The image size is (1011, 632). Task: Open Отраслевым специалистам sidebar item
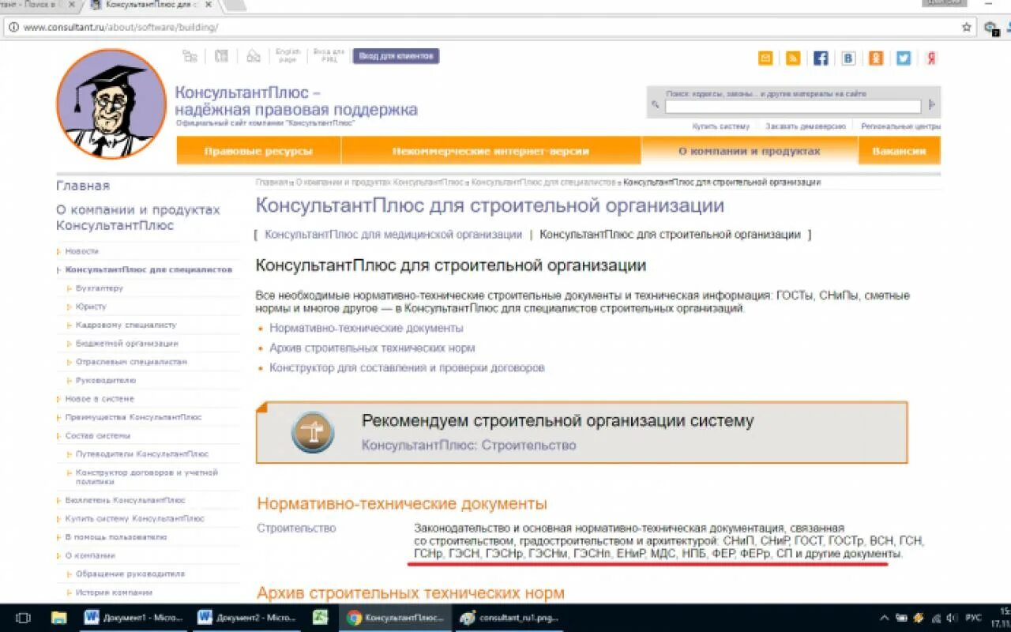pyautogui.click(x=132, y=362)
